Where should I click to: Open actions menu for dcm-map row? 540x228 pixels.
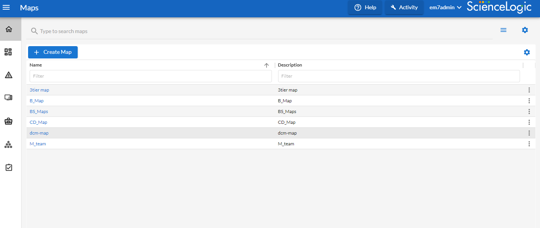click(529, 133)
